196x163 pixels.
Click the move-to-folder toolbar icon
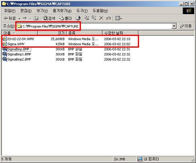tap(87, 18)
